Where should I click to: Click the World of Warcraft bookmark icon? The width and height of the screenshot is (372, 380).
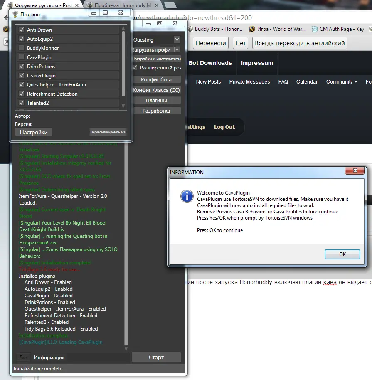coord(251,29)
